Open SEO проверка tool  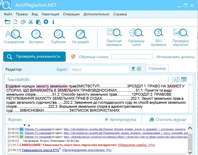[x=158, y=38]
